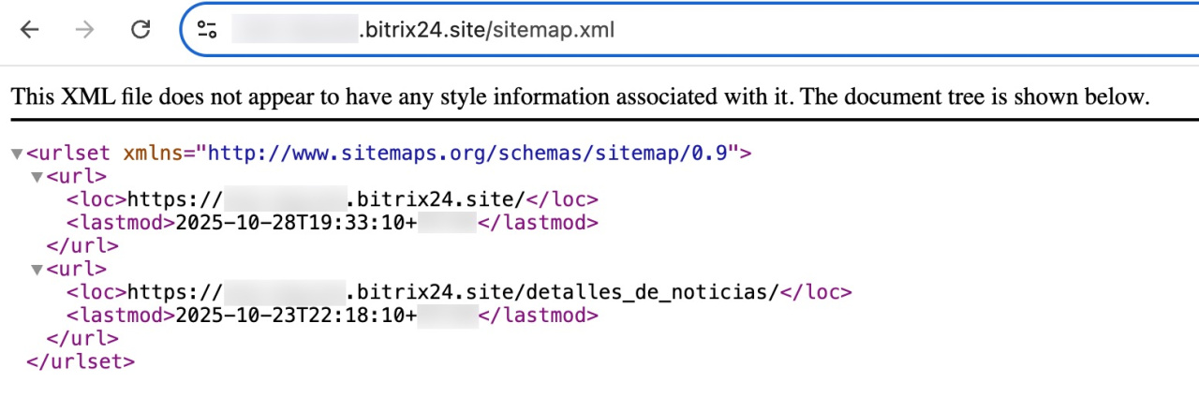Click the xmlns attribute name
Image resolution: width=1199 pixels, height=397 pixels.
click(x=155, y=153)
